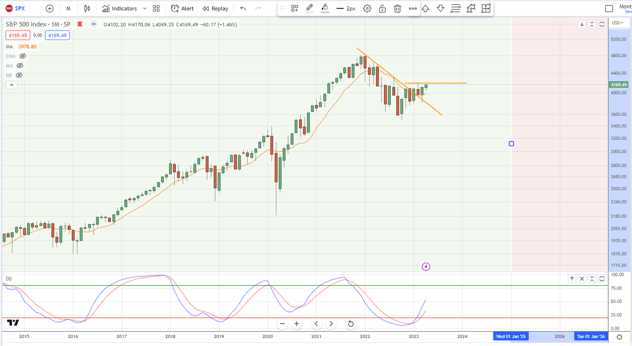Select the blue square drawing anchor handle
This screenshot has width=632, height=346.
point(511,143)
